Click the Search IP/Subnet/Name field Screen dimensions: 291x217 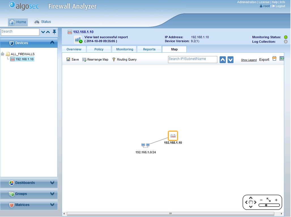192,59
